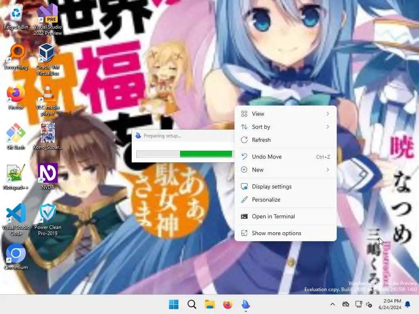Image resolution: width=419 pixels, height=314 pixels.
Task: Select the Everything search shortcut
Action: 16,56
